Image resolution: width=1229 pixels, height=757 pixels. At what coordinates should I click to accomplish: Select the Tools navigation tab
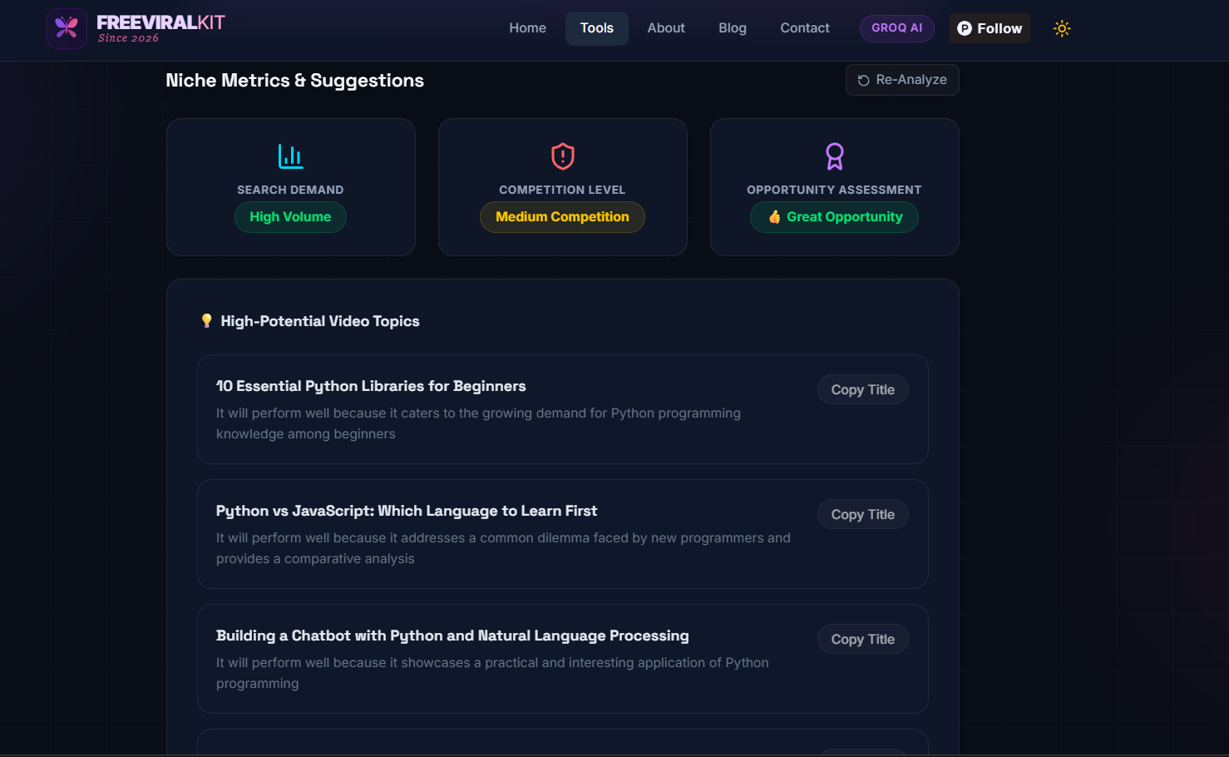tap(597, 28)
